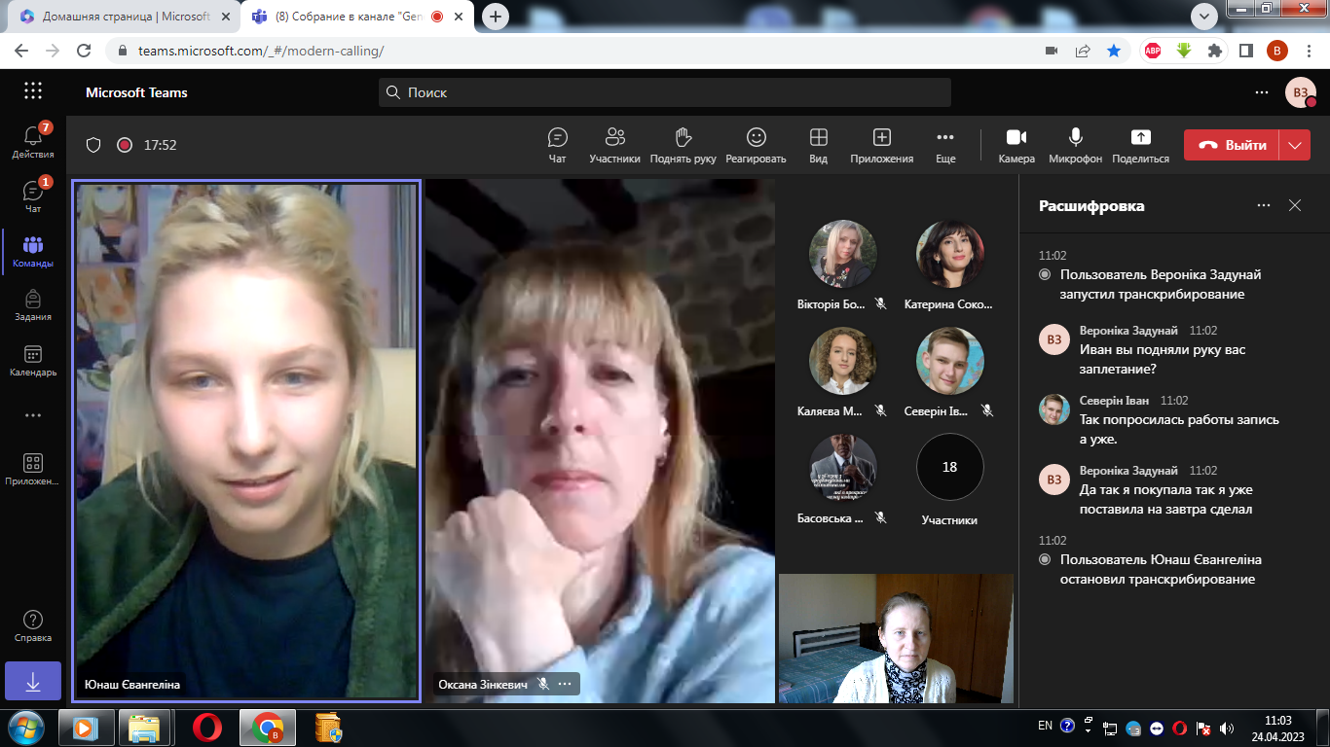Leave the meeting with Выйти

coord(1231,145)
